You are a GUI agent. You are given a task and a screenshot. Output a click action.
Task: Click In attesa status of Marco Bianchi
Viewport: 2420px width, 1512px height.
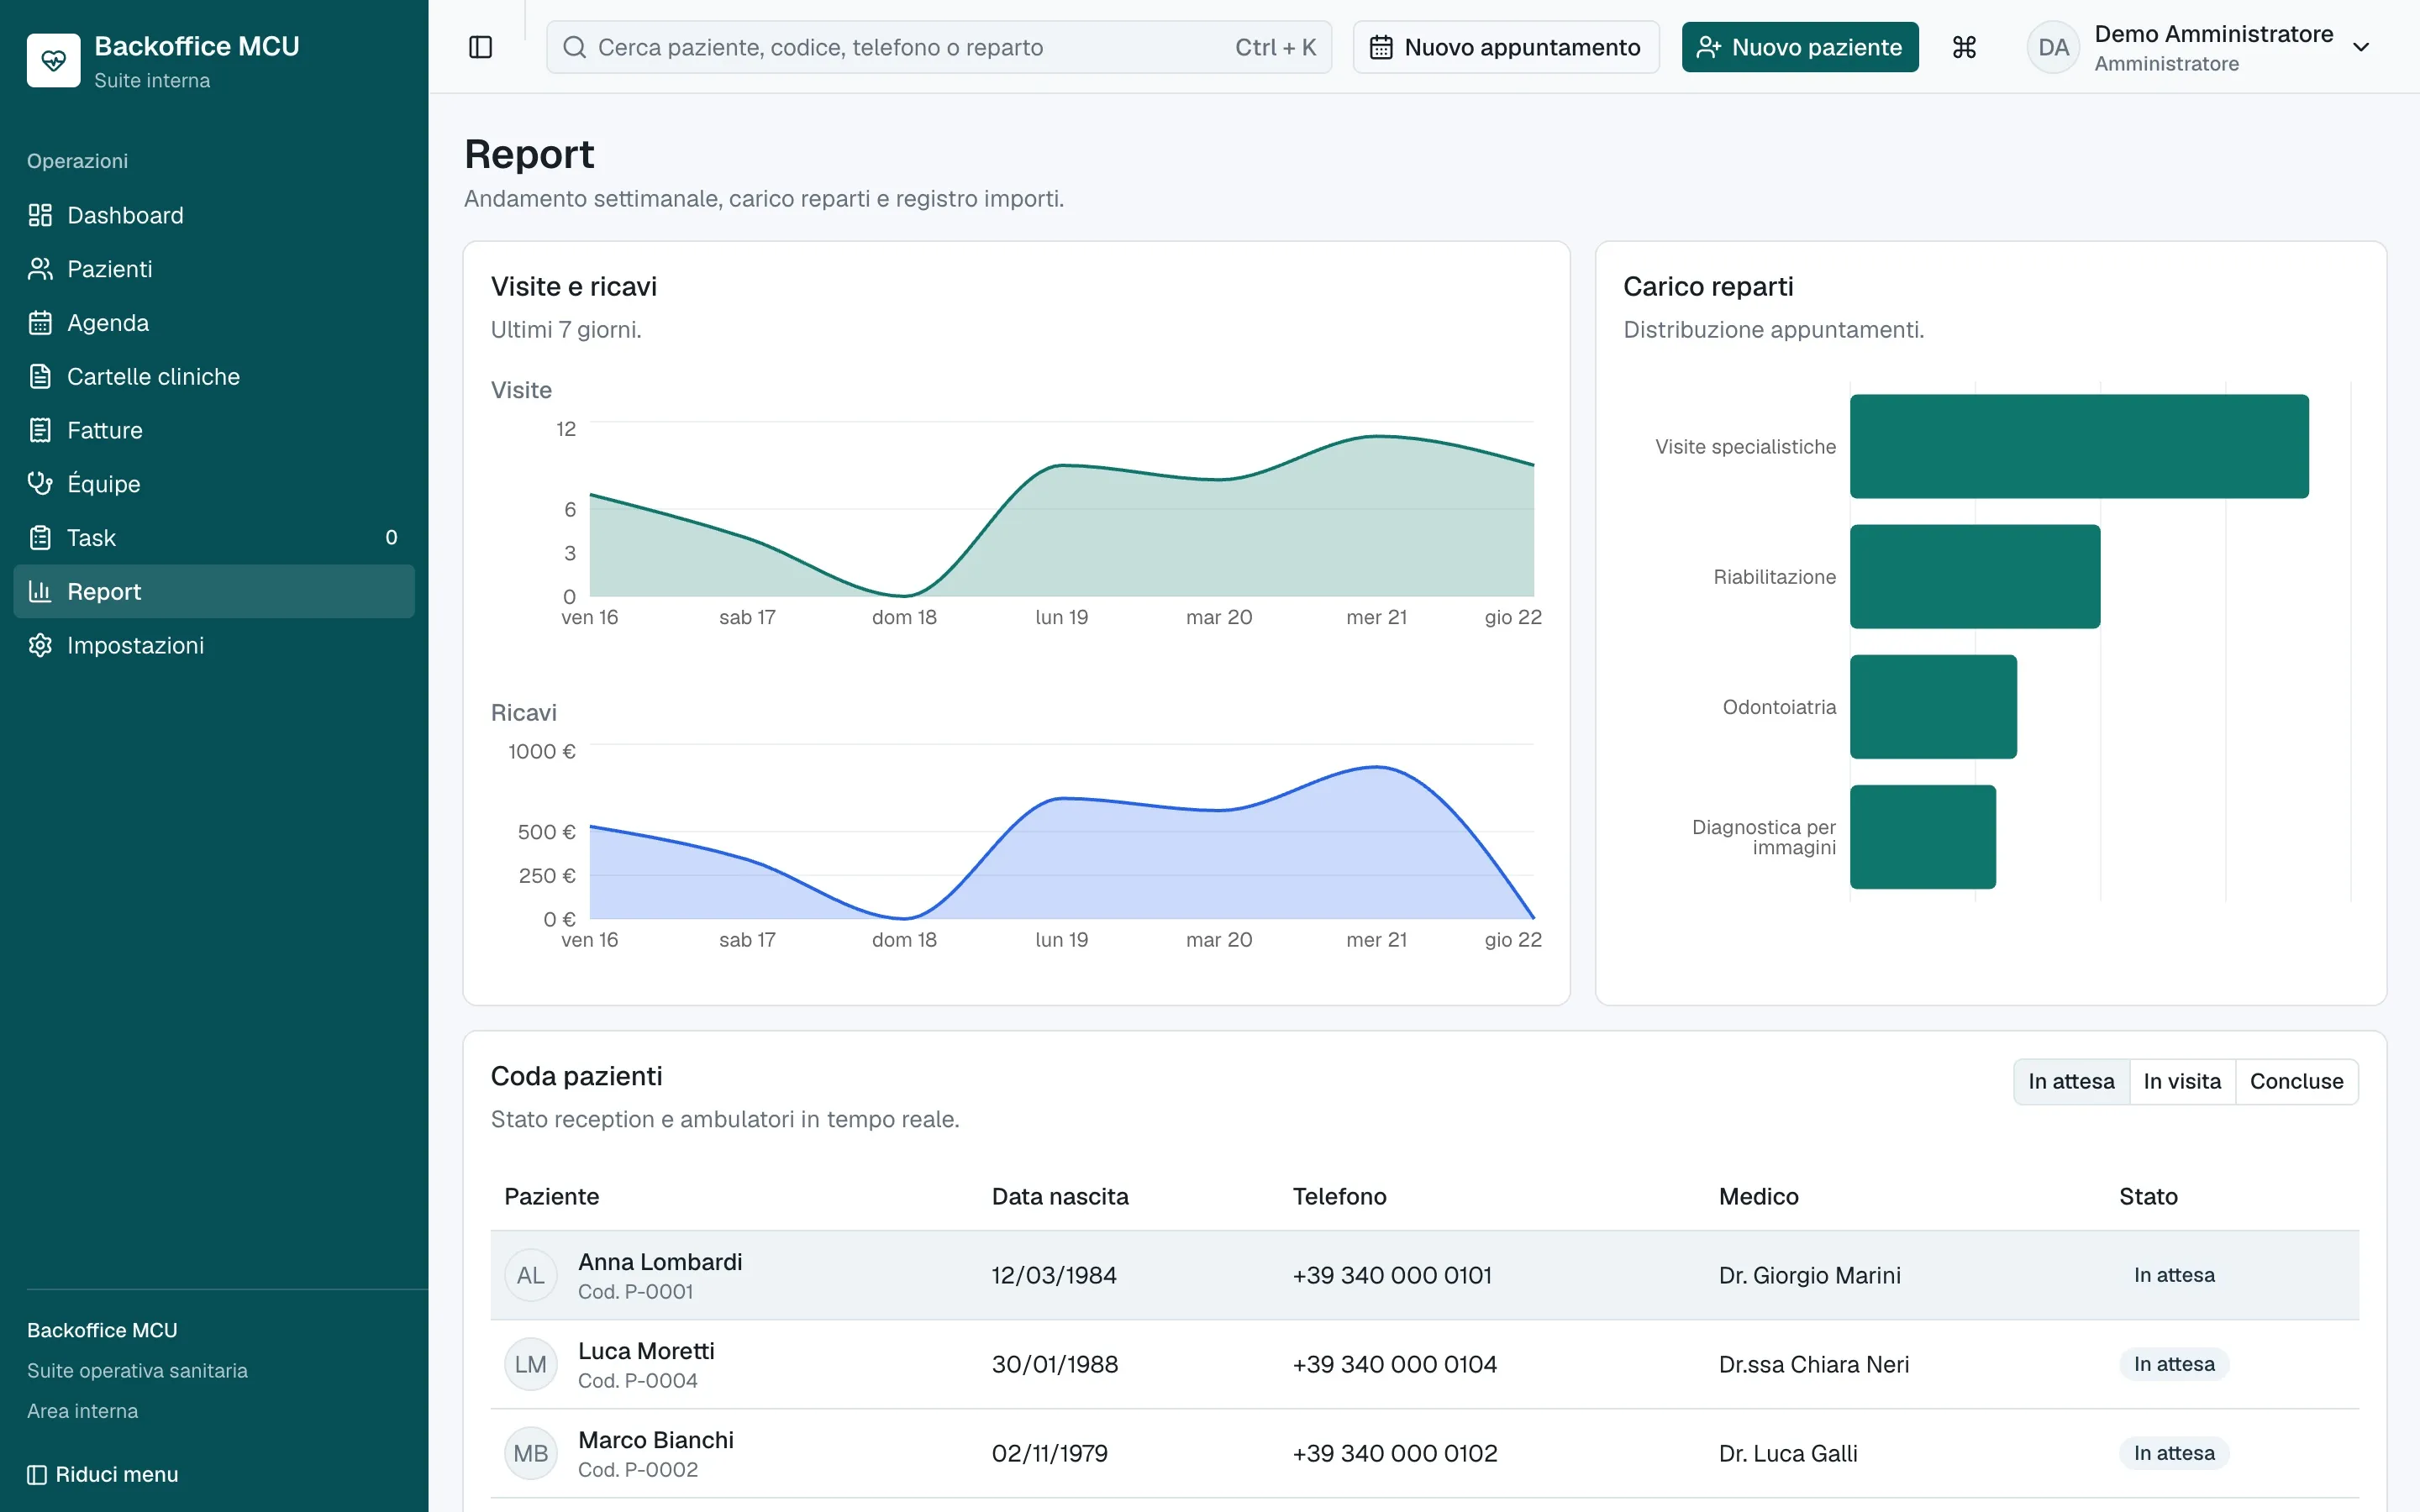pos(2174,1453)
